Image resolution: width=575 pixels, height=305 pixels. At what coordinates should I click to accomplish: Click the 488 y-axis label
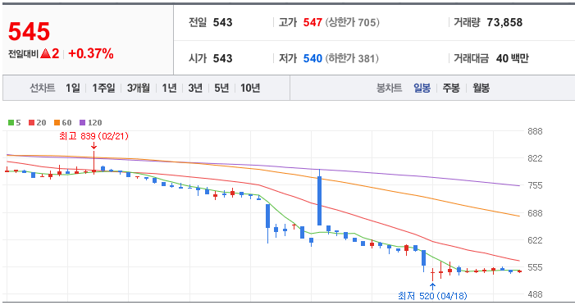[535, 294]
